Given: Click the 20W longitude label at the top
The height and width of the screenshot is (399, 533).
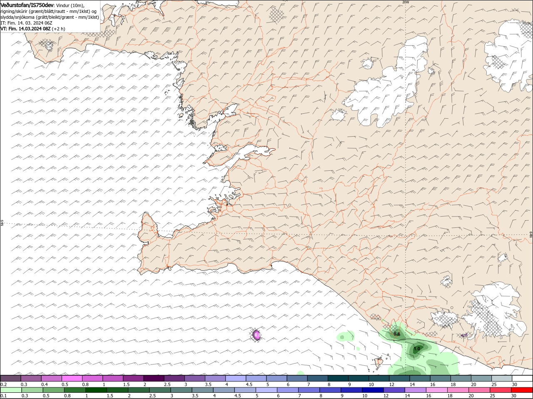Looking at the screenshot, I should pyautogui.click(x=406, y=2).
